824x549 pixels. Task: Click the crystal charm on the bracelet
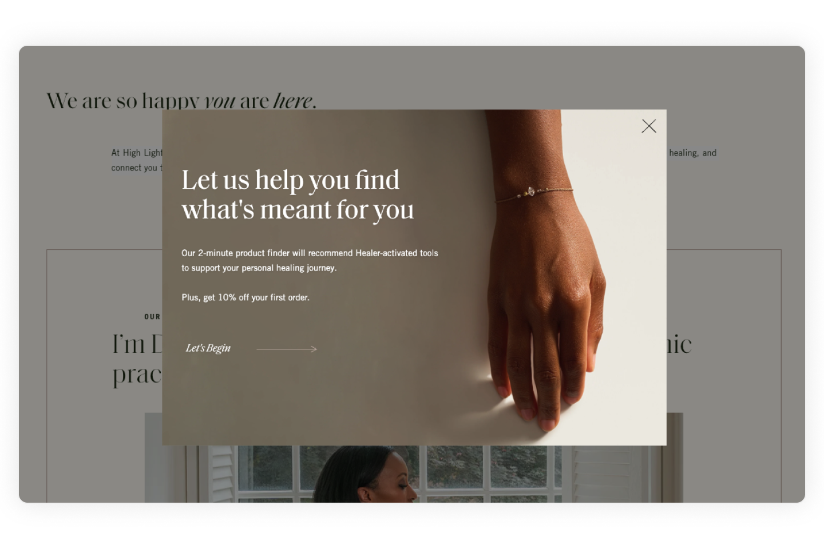530,192
